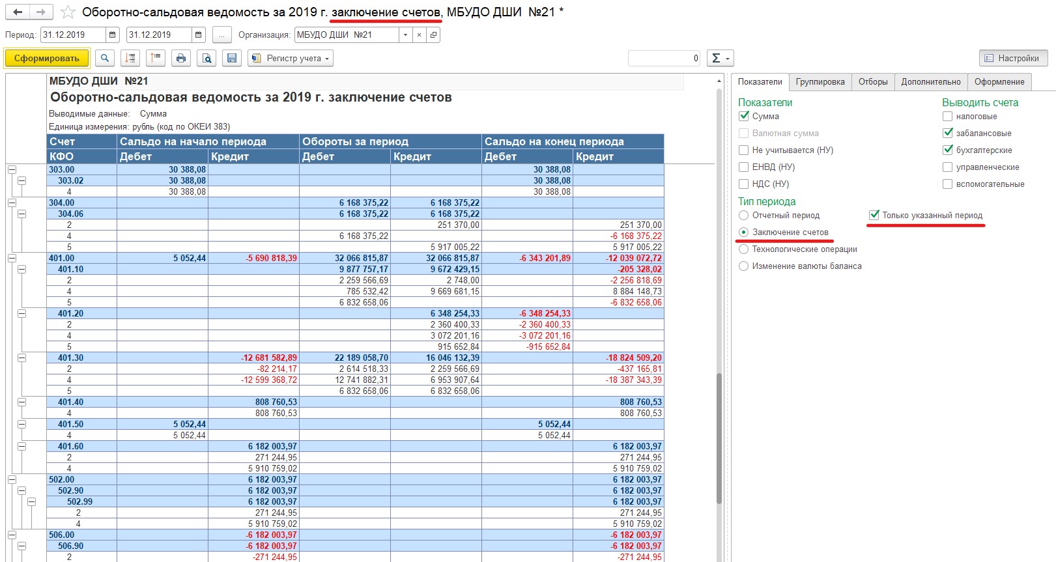Select the 22 189 058,70 cell
1056x562 pixels.
345,358
